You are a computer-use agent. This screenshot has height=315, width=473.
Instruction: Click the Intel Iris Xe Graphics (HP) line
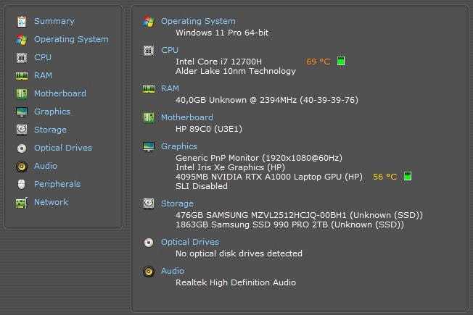[230, 167]
